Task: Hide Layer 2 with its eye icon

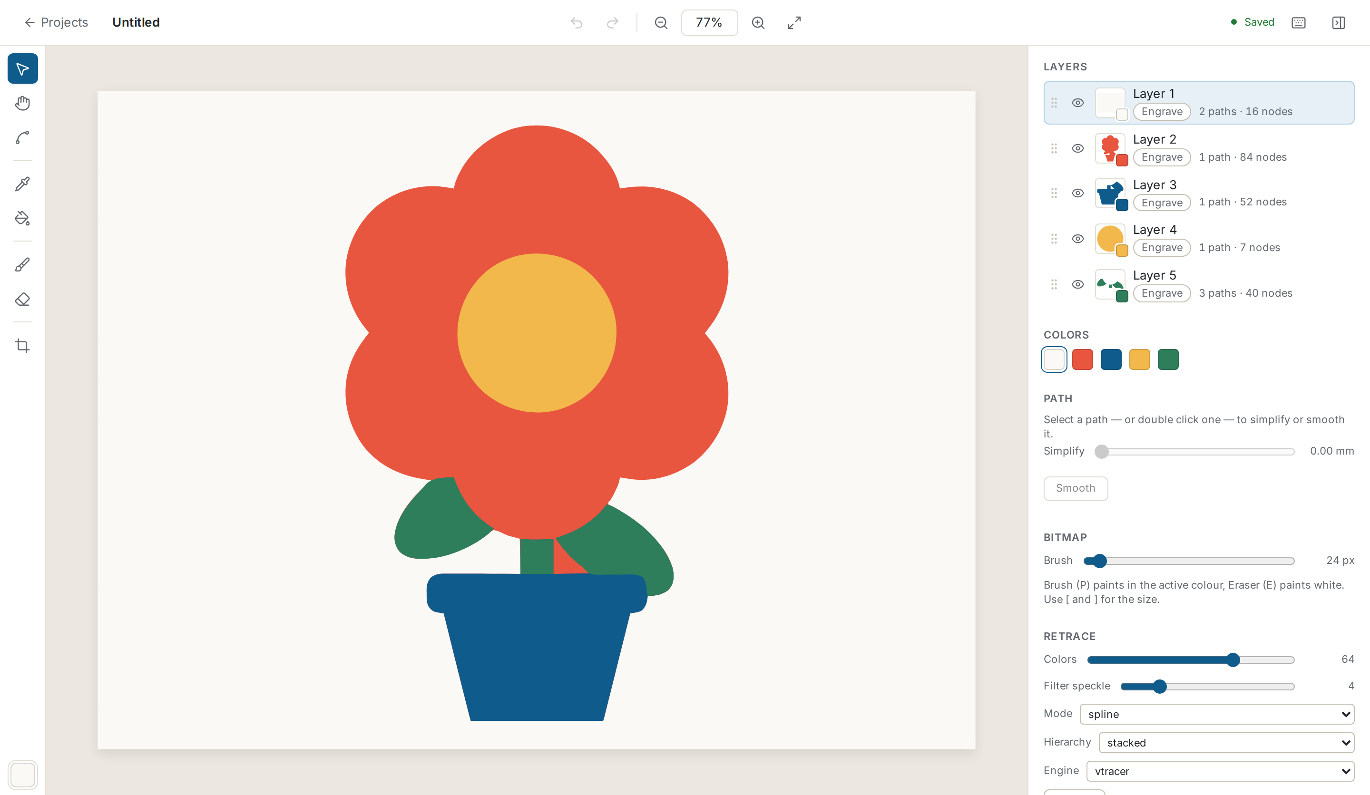Action: point(1078,148)
